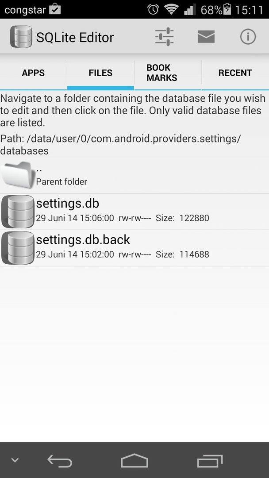Open the info circle icon
This screenshot has width=269, height=478.
(248, 37)
